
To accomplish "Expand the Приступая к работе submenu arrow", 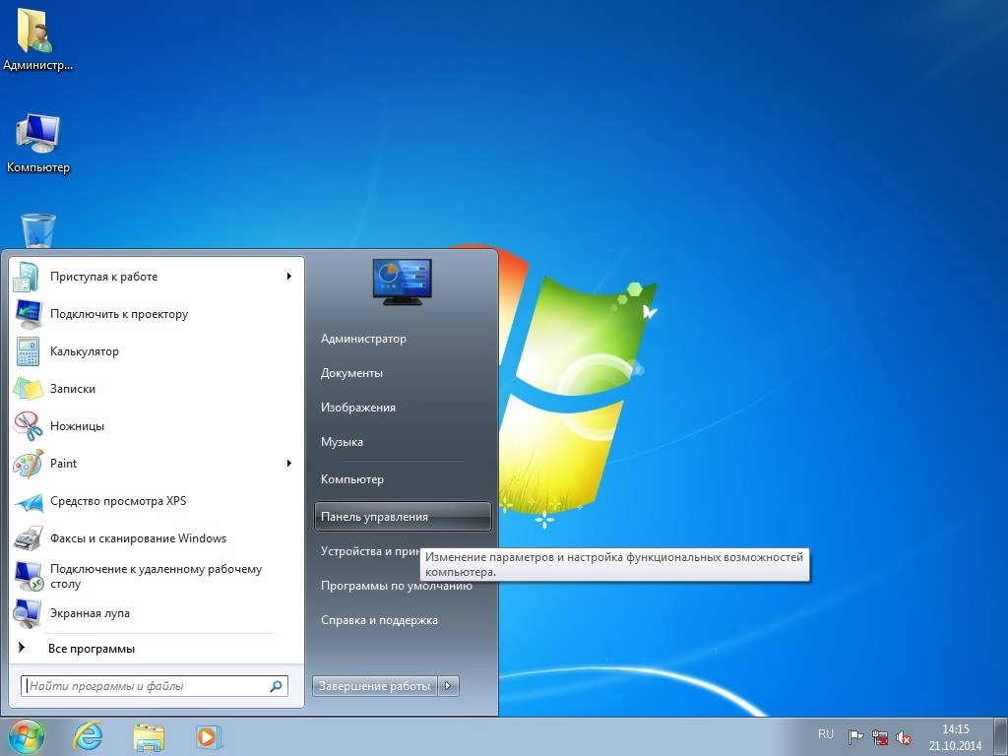I will tap(289, 277).
